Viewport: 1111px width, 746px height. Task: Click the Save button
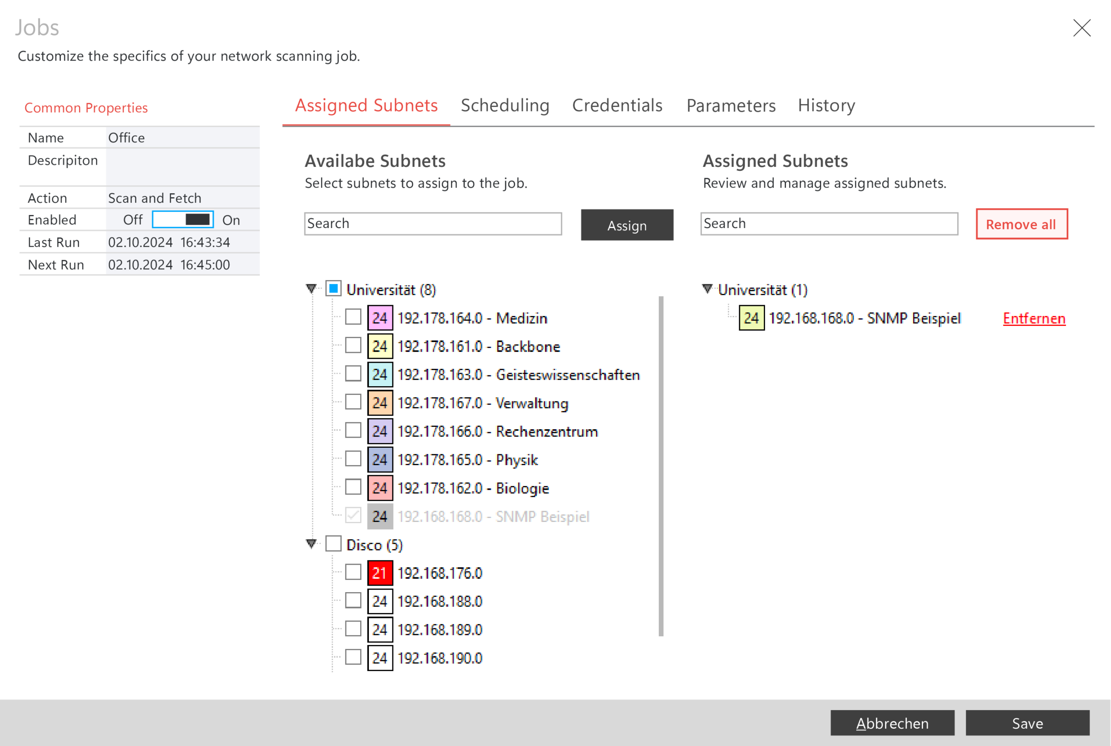[1028, 723]
